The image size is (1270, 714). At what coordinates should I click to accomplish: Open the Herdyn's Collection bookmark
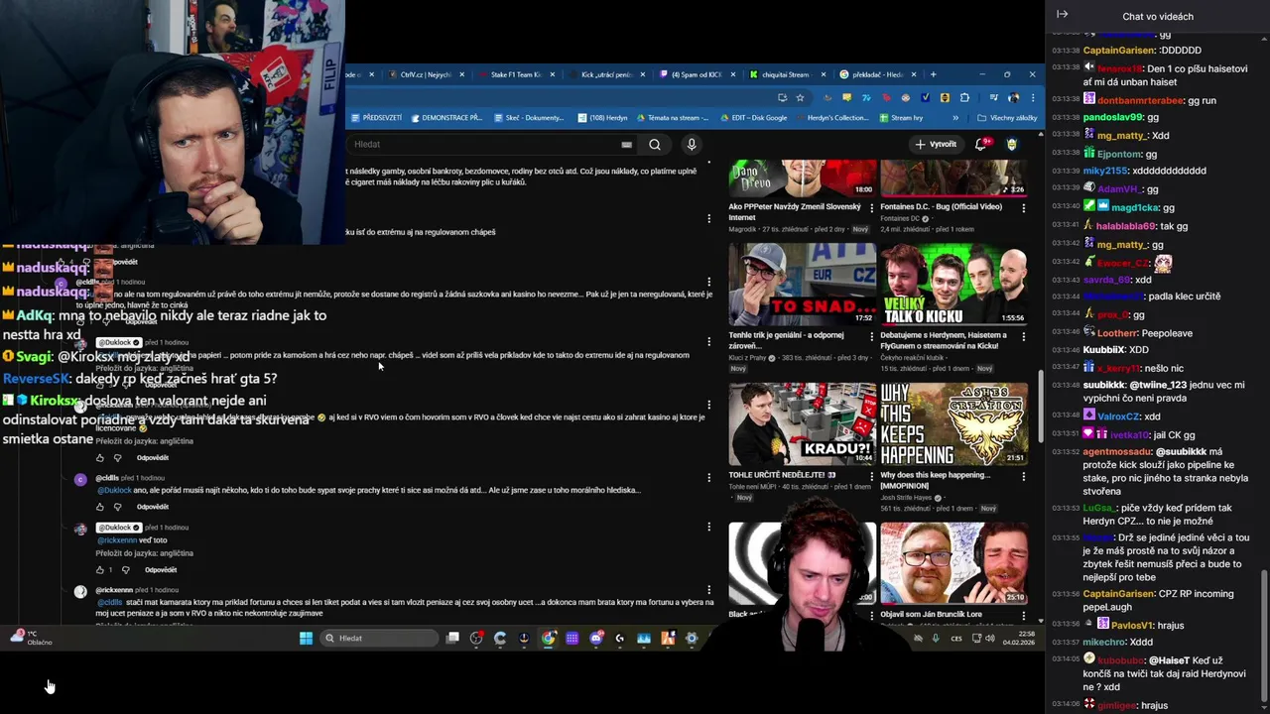tap(831, 118)
